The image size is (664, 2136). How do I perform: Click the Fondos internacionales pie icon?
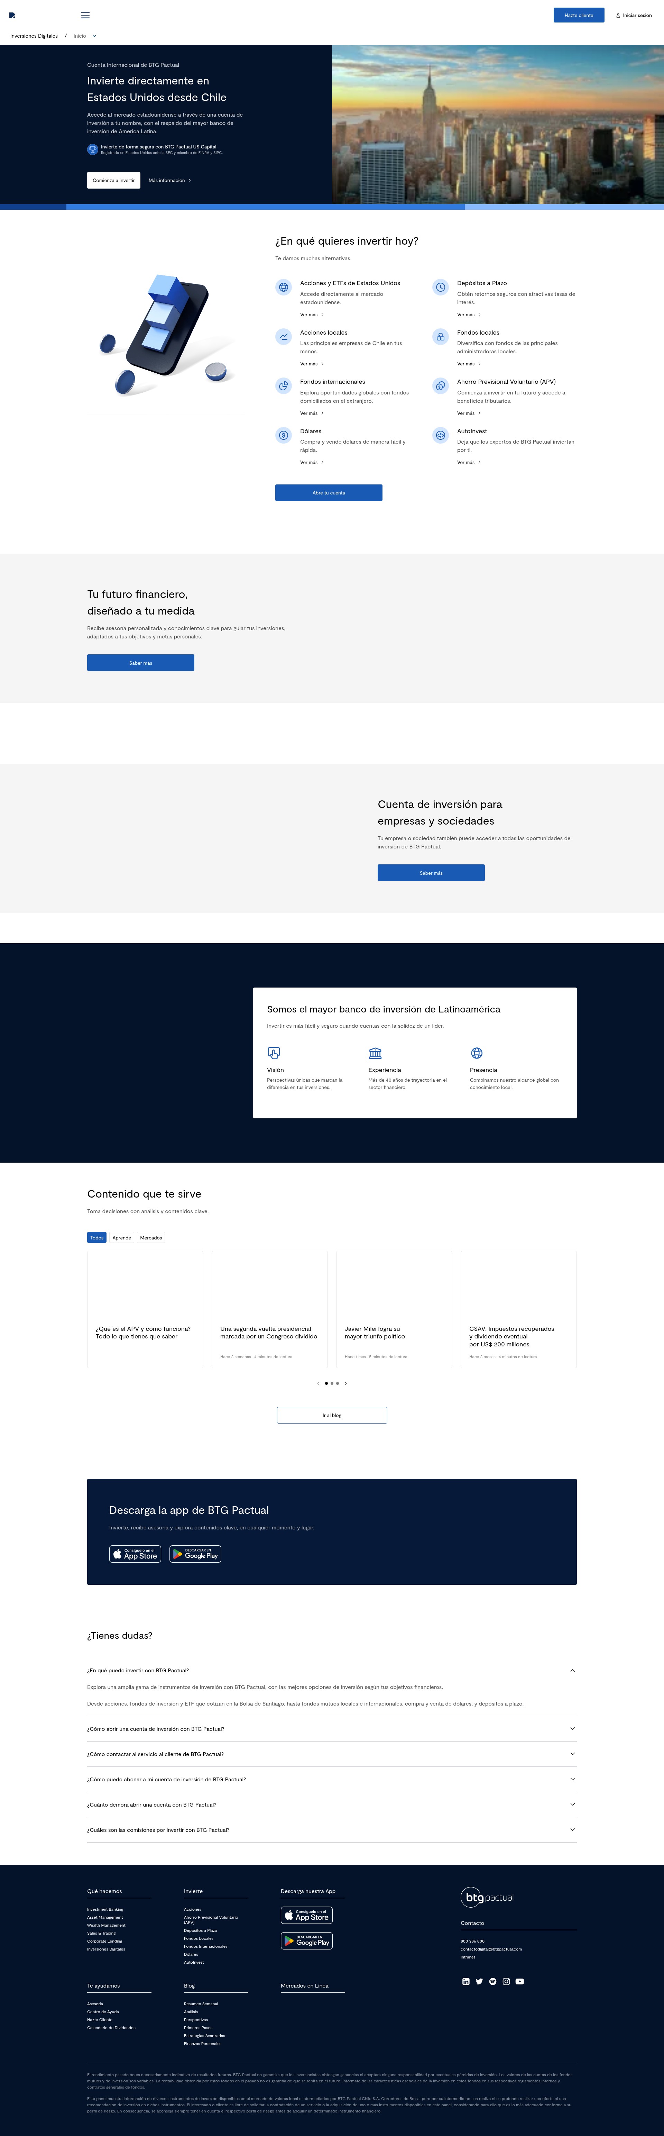pyautogui.click(x=284, y=385)
